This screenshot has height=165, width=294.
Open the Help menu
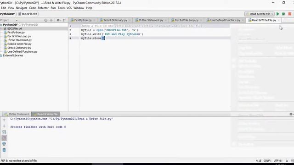tap(89, 8)
